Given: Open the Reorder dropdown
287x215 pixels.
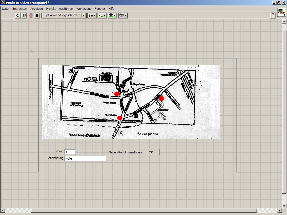Looking at the screenshot, I should click(x=123, y=16).
